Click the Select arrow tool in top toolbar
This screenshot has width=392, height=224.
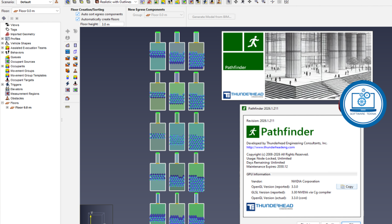[228, 2]
